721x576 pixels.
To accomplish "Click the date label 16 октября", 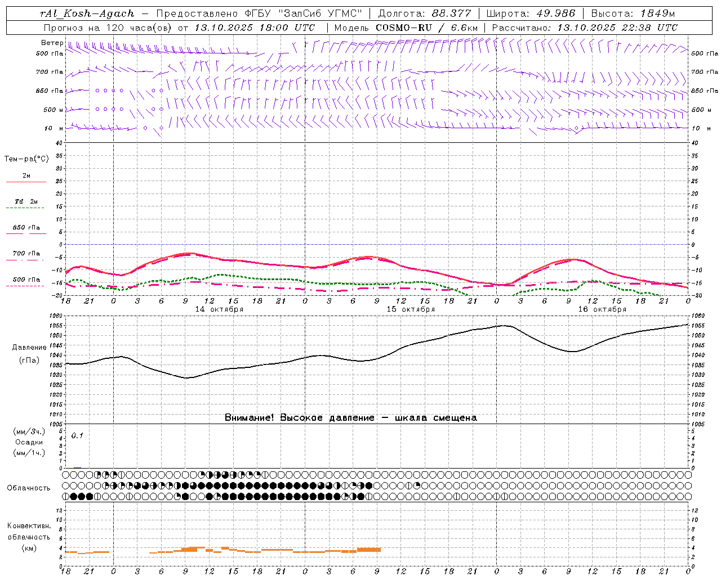I will point(602,309).
